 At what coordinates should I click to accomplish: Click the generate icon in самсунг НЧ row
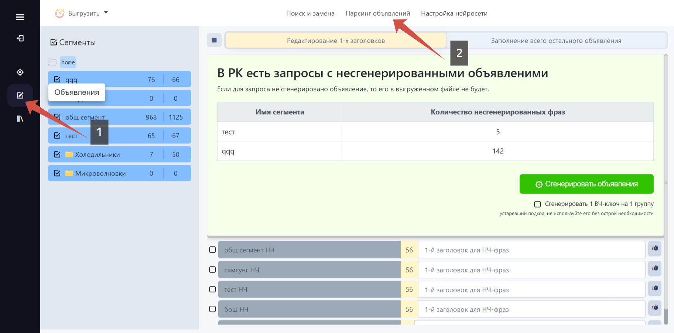(x=655, y=268)
